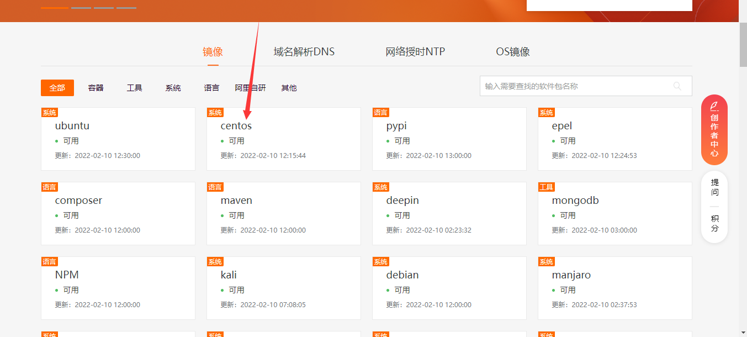Click update time 2022-02-10 13:00:00
Screen dimensions: 747x337
438,156
